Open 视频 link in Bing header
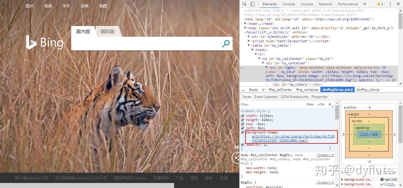Viewport: 403px width, 188px height. 48,6
